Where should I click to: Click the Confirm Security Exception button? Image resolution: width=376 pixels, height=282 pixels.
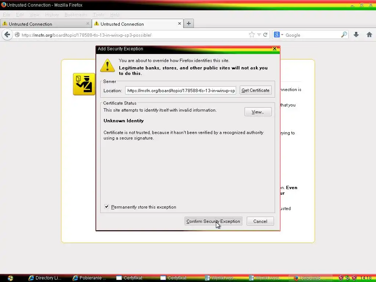point(213,221)
